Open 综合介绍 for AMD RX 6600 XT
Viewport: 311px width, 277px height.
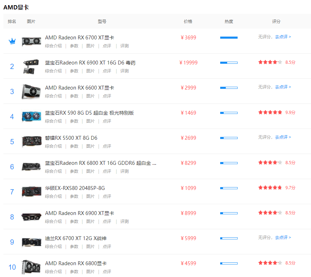[x=53, y=96]
